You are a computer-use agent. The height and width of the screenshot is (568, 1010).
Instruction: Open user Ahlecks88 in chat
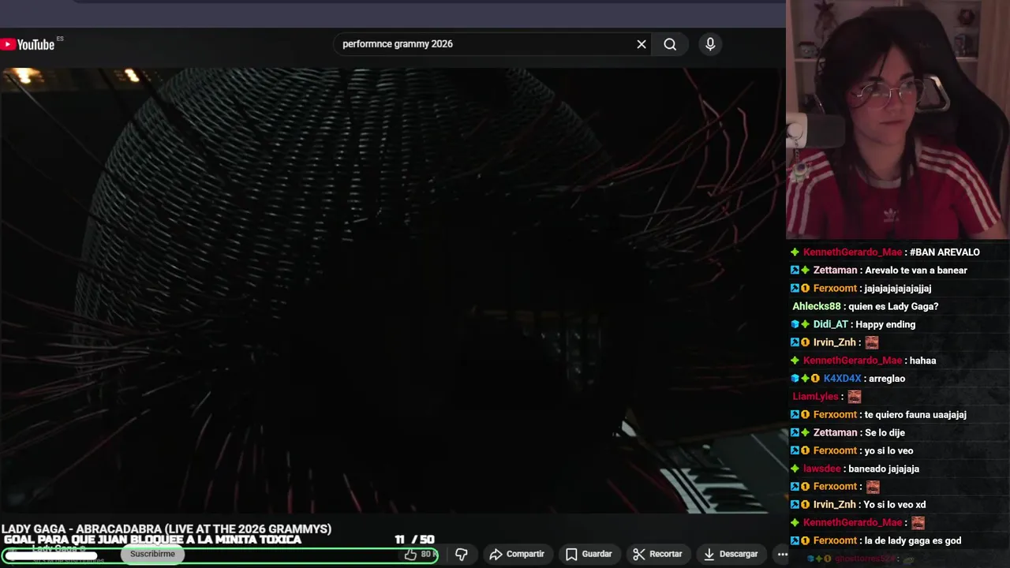click(x=817, y=307)
